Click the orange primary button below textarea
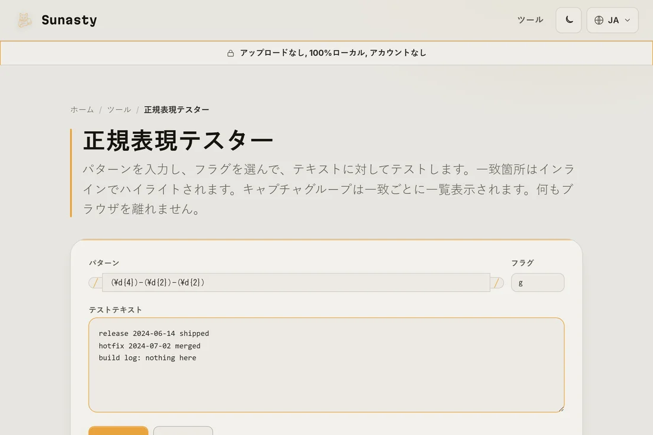Image resolution: width=653 pixels, height=435 pixels. click(118, 430)
